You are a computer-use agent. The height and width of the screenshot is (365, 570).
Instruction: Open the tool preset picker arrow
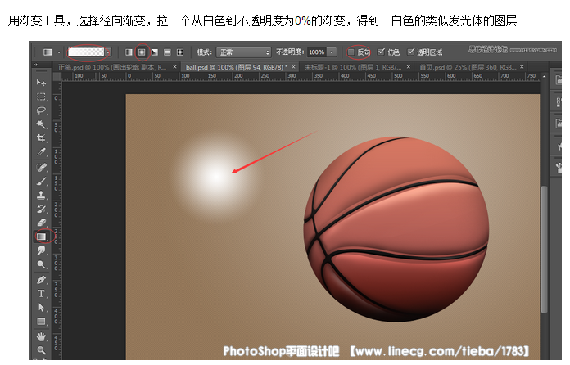[x=59, y=52]
